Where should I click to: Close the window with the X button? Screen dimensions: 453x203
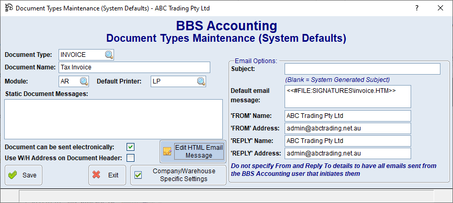click(440, 8)
